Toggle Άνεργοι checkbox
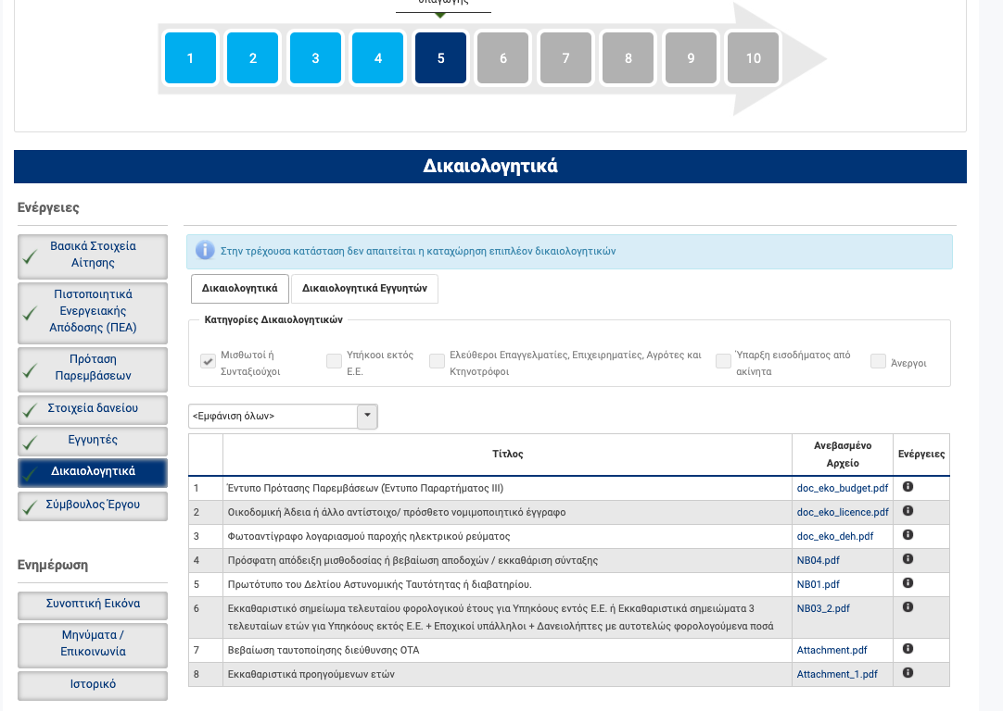Viewport: 1003px width, 711px height. coord(878,361)
